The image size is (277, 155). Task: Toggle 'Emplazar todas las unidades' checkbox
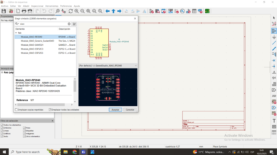tap(50, 110)
